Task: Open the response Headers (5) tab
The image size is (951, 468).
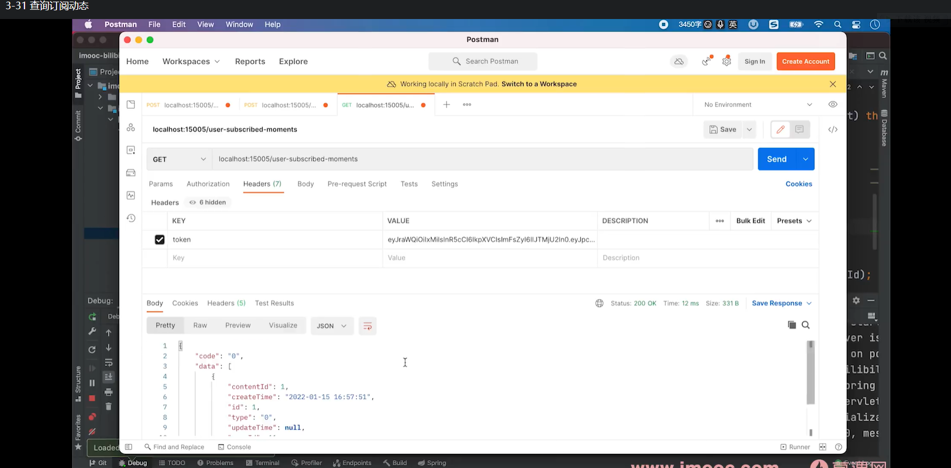Action: click(x=226, y=303)
